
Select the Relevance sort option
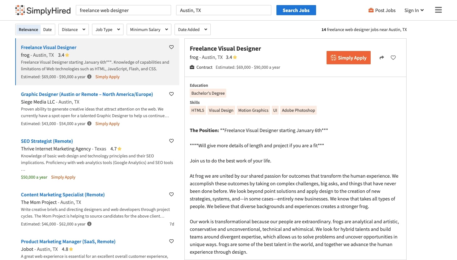pos(28,29)
